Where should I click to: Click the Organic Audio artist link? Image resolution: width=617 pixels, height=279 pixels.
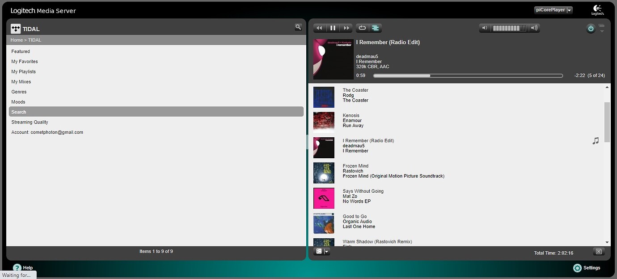tap(357, 222)
